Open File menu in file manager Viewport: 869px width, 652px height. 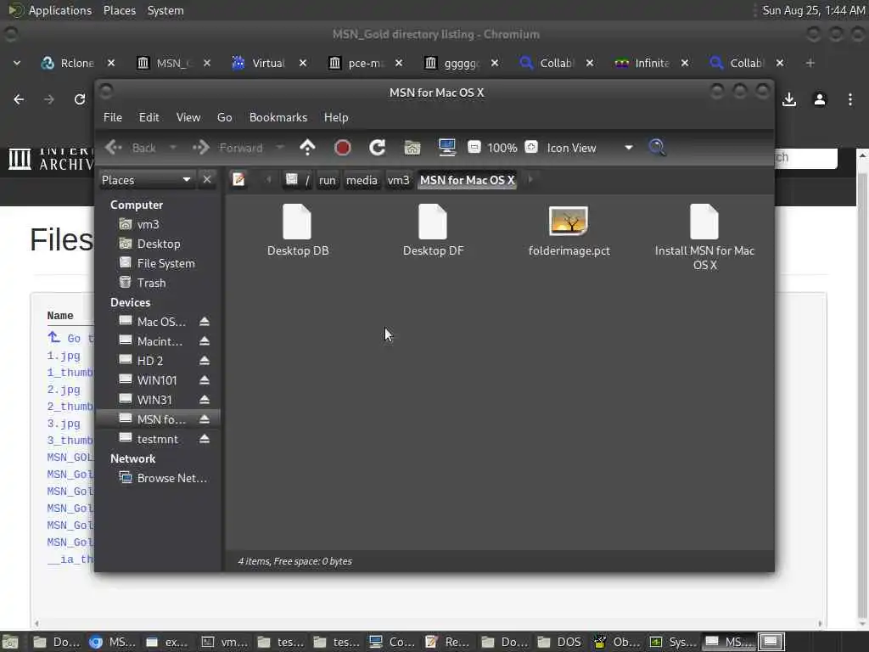coord(113,117)
